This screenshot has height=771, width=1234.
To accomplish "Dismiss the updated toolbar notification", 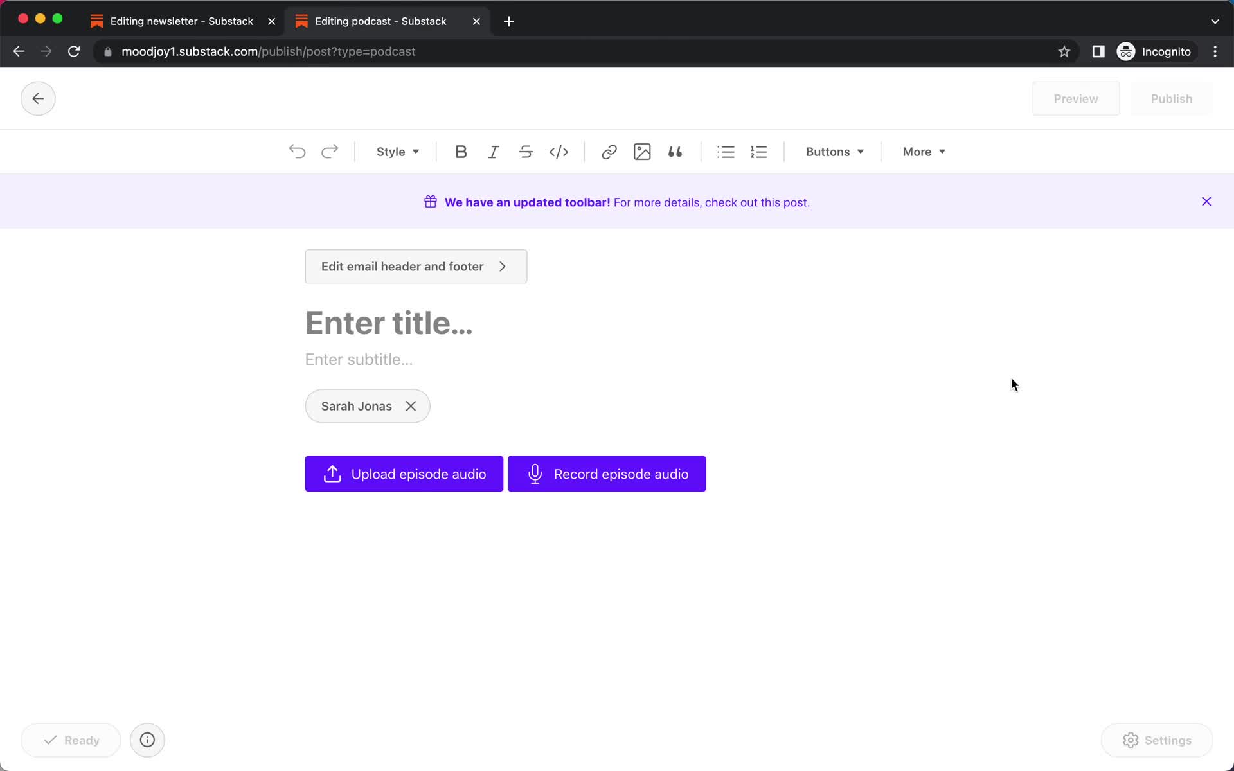I will pos(1206,200).
